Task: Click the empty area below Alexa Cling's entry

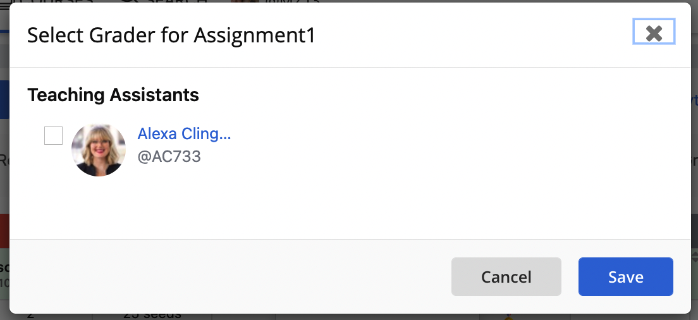Action: (350, 208)
